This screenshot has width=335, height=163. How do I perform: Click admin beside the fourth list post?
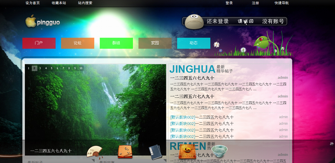pos(283,137)
